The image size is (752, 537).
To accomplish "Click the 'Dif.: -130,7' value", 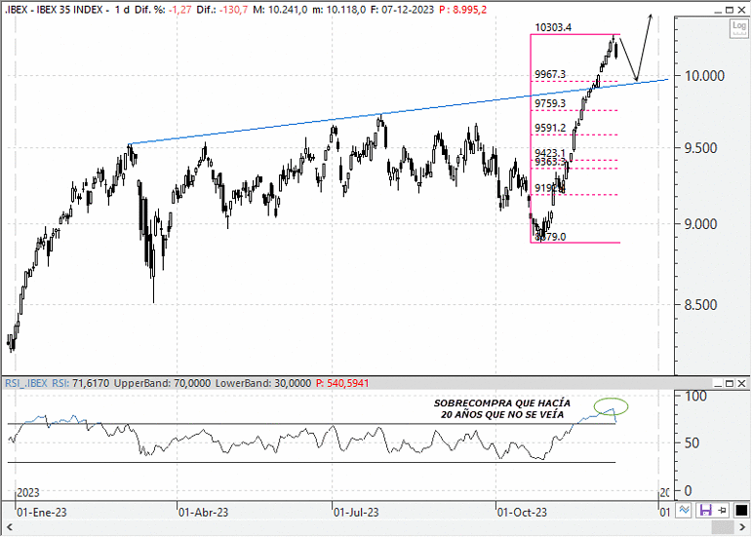I will click(222, 10).
